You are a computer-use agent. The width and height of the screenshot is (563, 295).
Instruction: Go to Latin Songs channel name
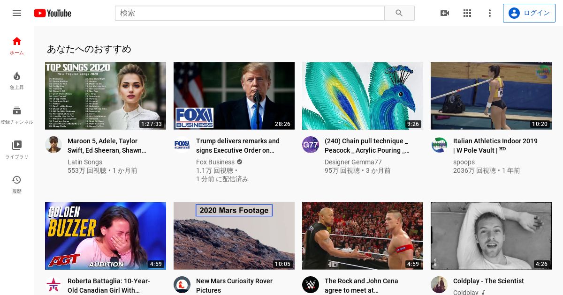85,162
